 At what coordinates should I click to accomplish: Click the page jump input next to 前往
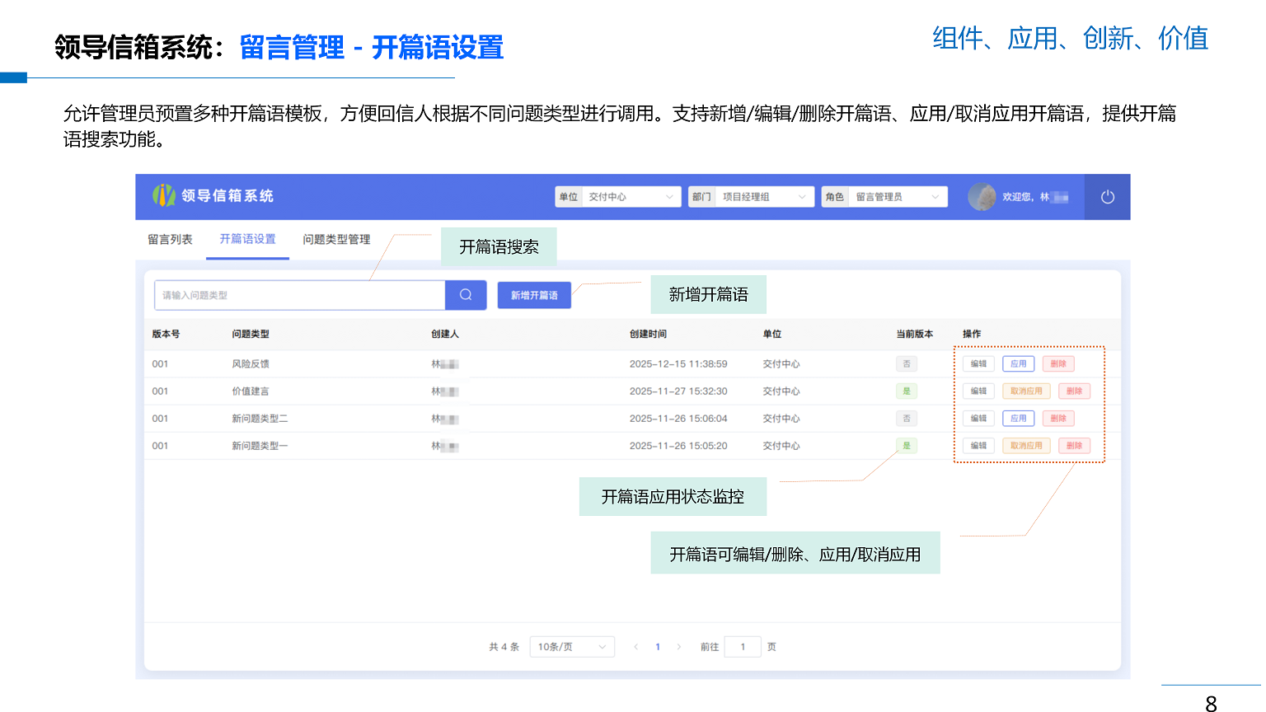742,647
